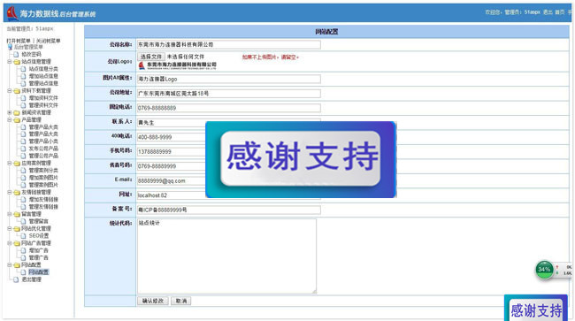Open 管理广告 in the tree
Screen dimensions: 575x321
[x=39, y=257]
